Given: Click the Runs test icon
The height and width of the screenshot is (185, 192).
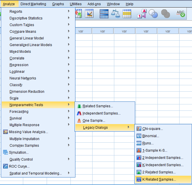Looking at the screenshot, I should click(x=139, y=143).
